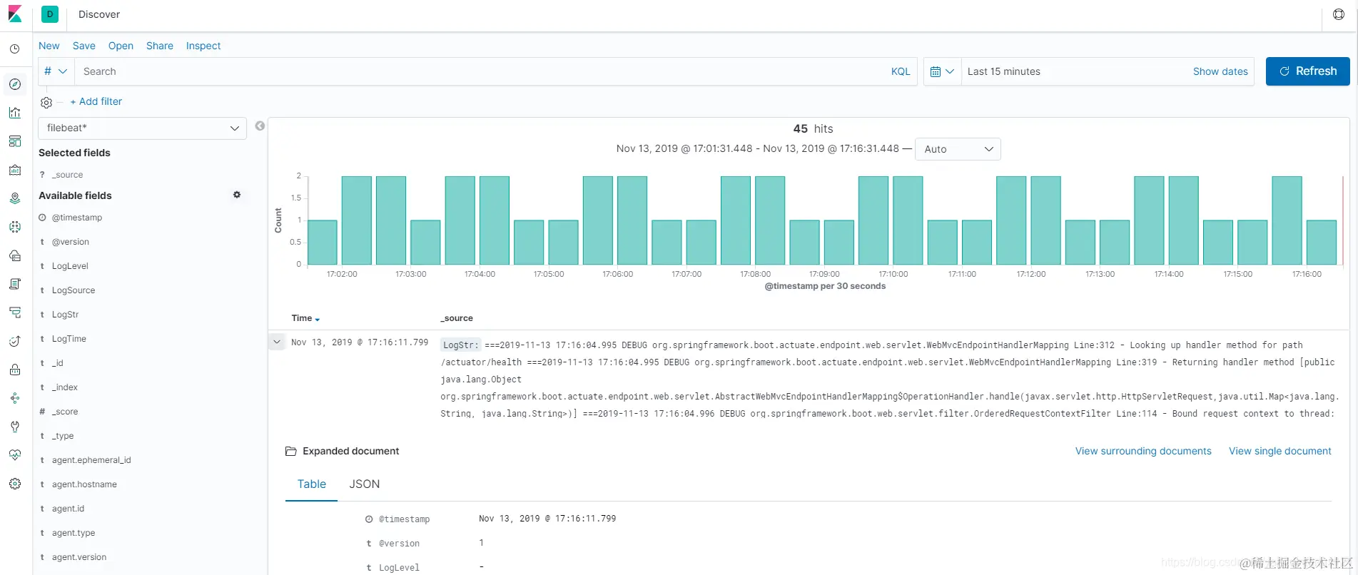Click Inspect in the top menu

[203, 46]
